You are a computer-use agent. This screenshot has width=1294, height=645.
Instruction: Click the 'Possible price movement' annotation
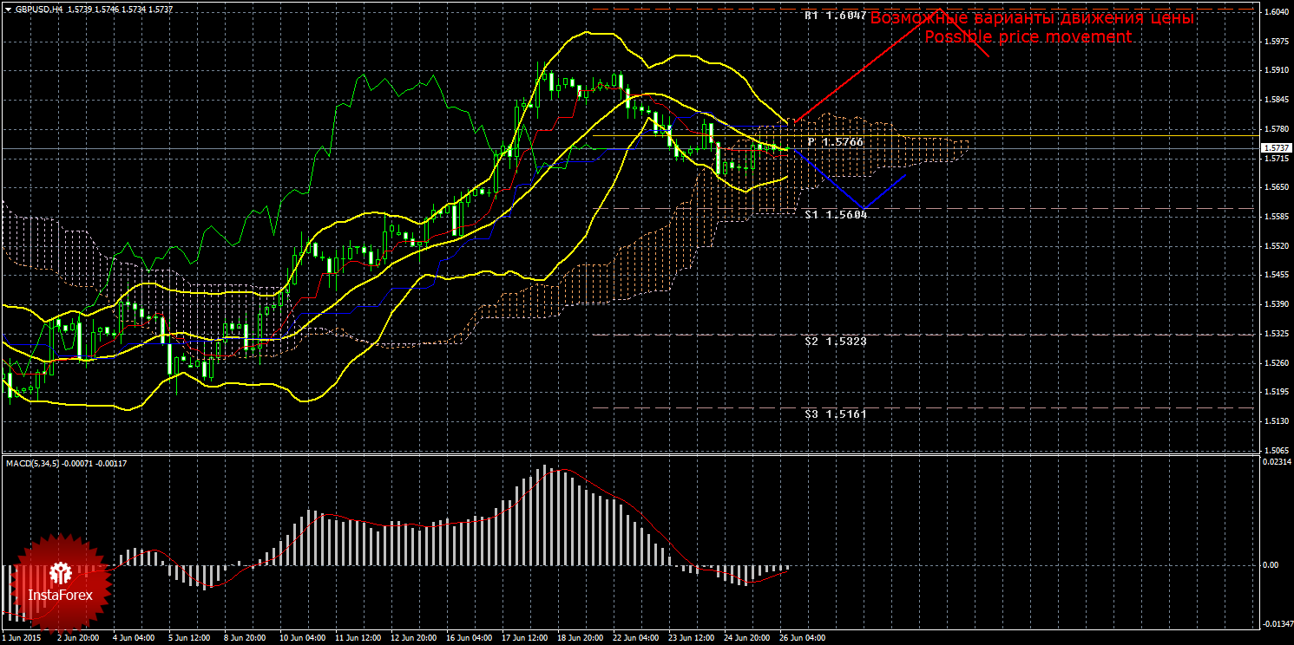pos(1028,37)
